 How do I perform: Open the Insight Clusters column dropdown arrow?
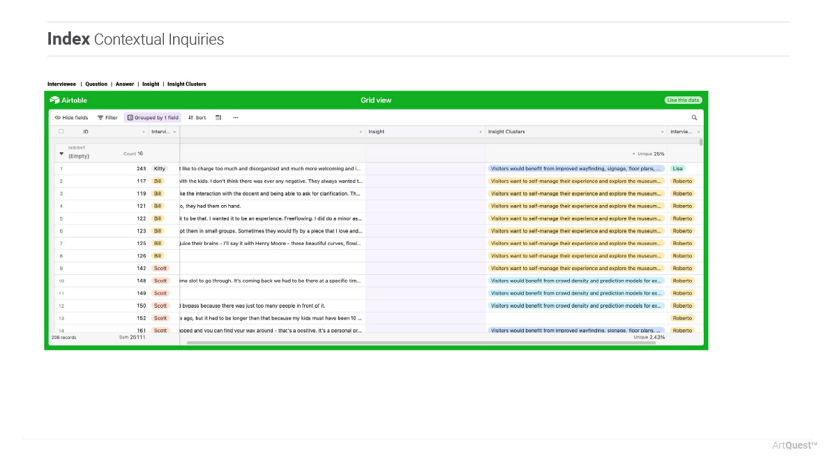[663, 132]
